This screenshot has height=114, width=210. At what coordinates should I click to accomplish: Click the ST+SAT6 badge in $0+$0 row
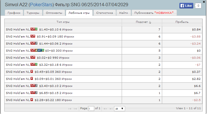pyautogui.click(x=37, y=50)
